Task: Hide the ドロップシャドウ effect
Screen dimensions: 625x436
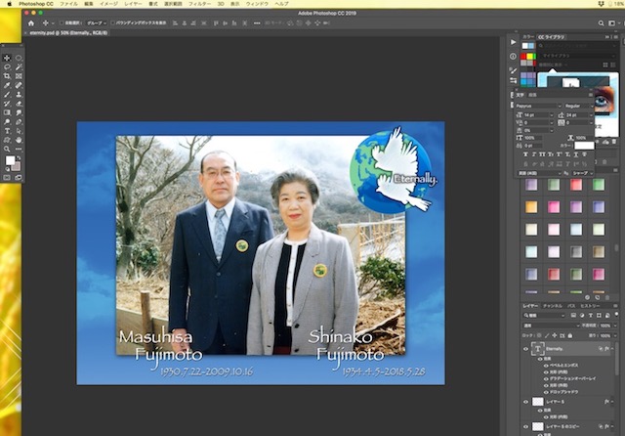Action: 546,392
